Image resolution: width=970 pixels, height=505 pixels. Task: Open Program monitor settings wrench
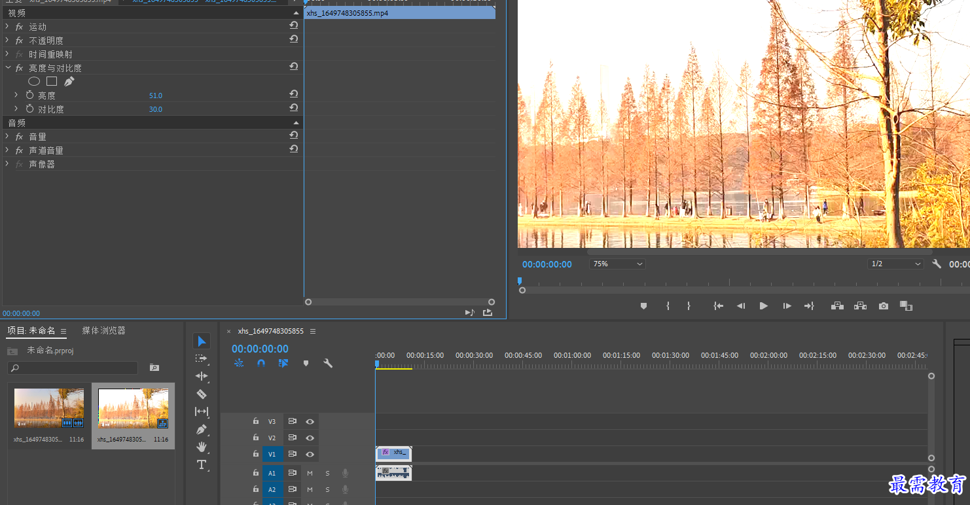937,264
